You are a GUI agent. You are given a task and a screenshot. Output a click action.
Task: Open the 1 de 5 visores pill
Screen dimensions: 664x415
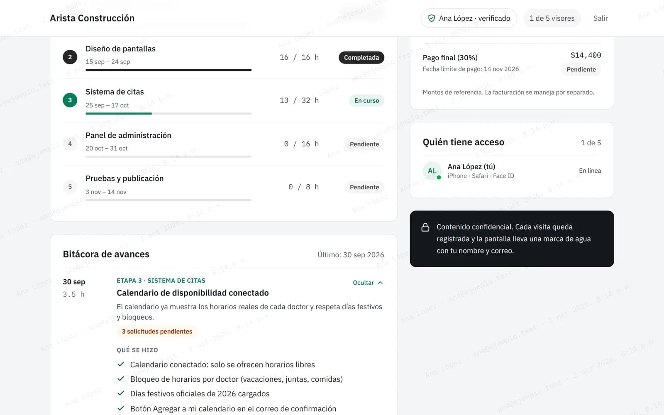pos(552,18)
